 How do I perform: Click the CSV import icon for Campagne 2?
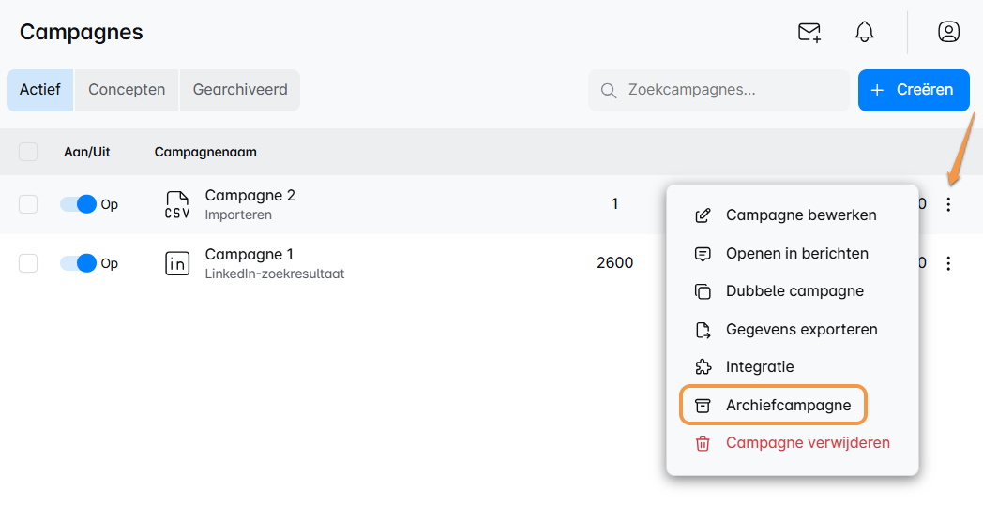[177, 204]
